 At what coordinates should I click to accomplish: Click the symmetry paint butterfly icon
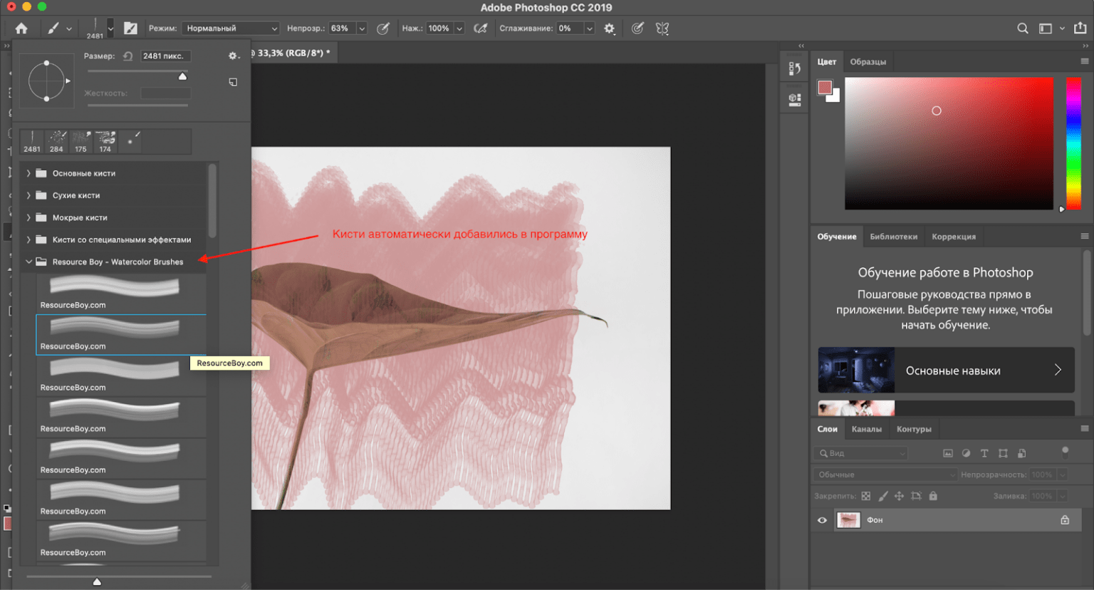pos(662,29)
